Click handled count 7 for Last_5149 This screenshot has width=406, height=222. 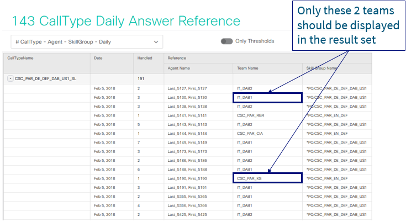[x=139, y=142]
